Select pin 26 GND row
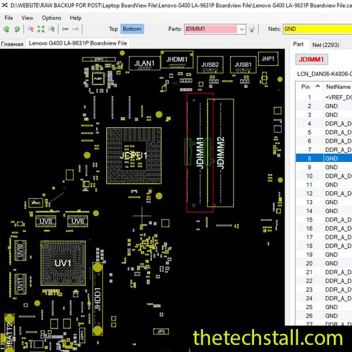Screen dimensions: 352x352 point(324,316)
